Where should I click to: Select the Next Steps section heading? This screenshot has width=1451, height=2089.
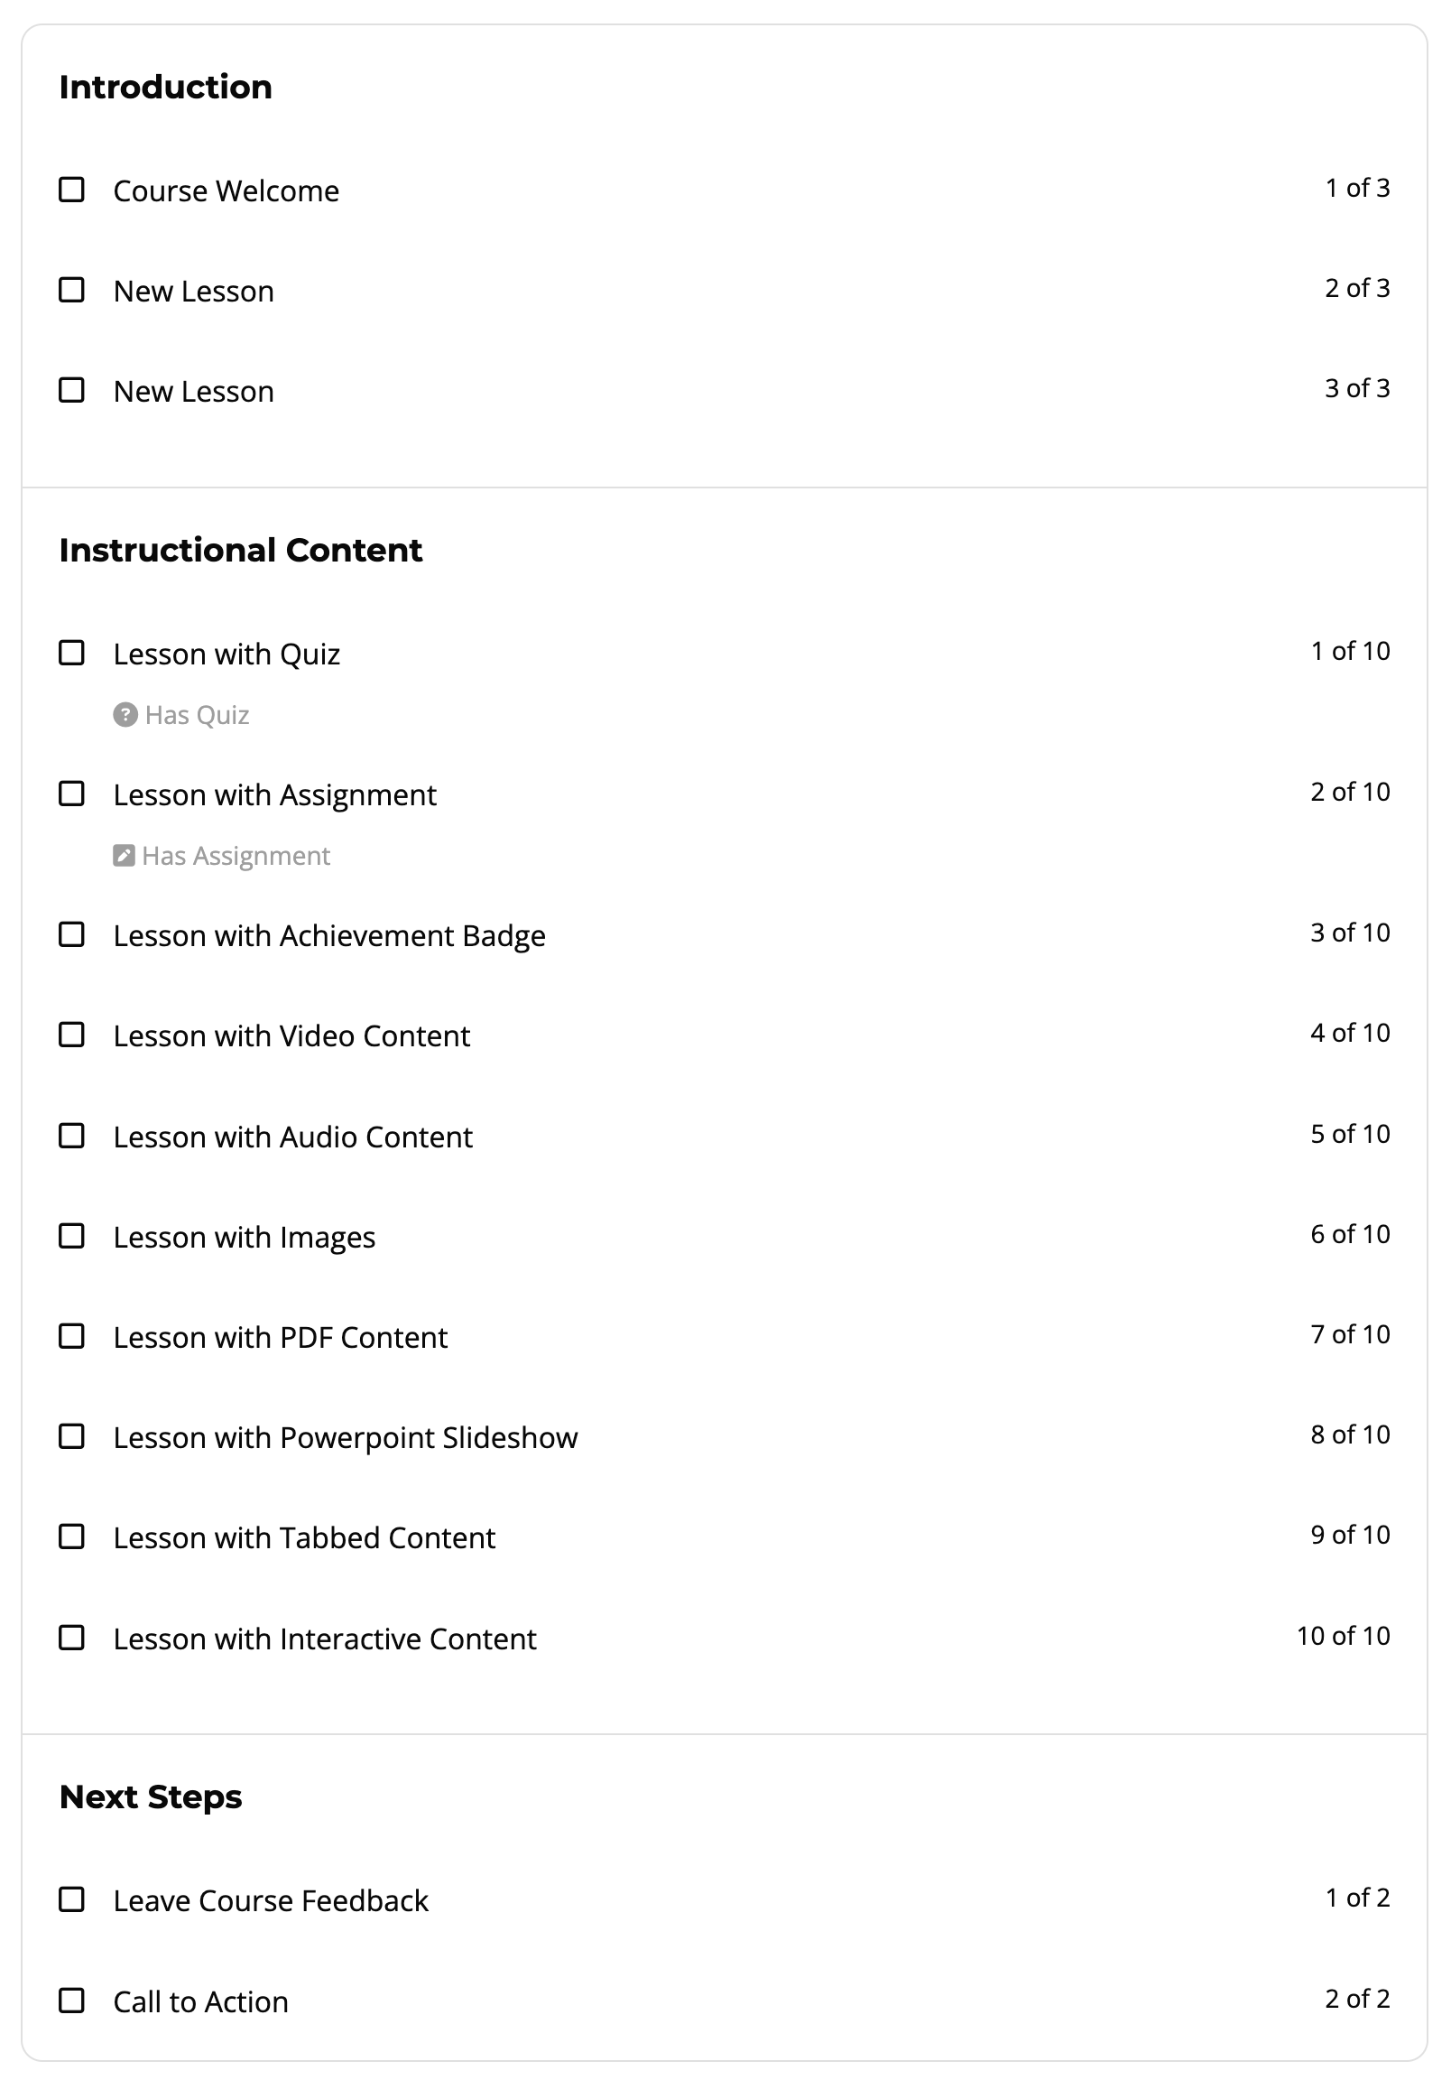(x=151, y=1797)
